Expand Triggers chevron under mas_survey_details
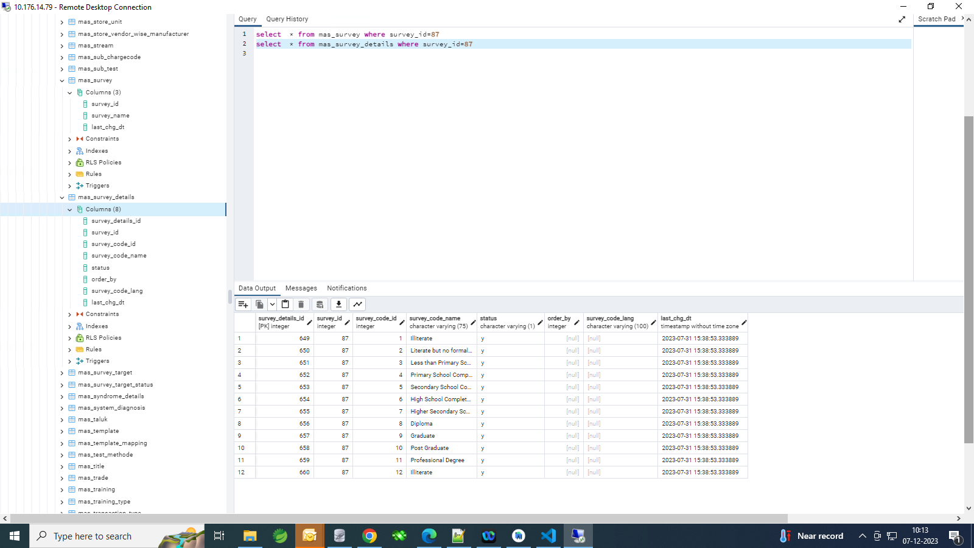 click(70, 362)
